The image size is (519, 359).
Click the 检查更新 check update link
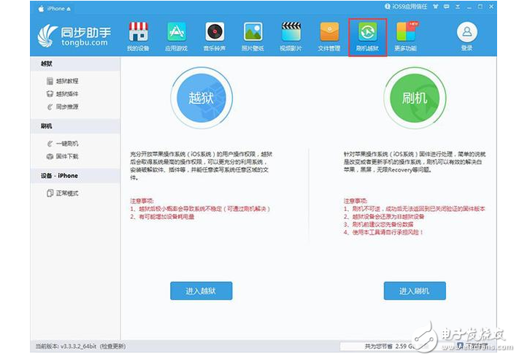[112, 347]
